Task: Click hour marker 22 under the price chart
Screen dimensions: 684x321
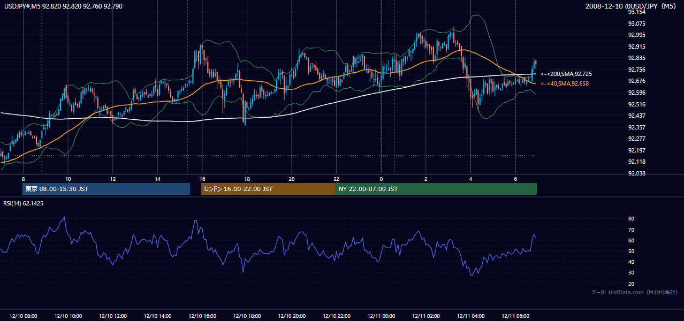Action: click(x=336, y=179)
